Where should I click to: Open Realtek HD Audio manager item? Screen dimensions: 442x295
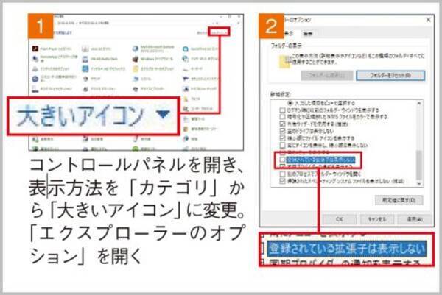(x=99, y=59)
